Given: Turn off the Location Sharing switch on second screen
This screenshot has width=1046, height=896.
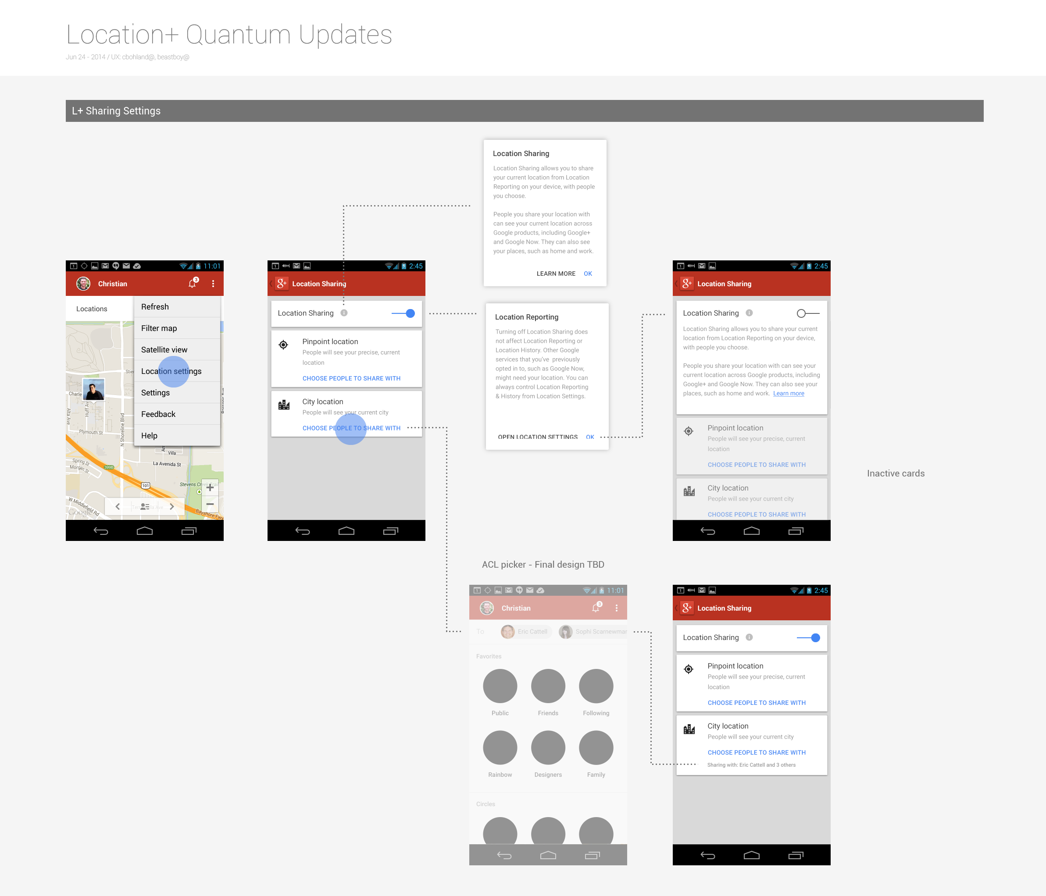Looking at the screenshot, I should pos(404,313).
